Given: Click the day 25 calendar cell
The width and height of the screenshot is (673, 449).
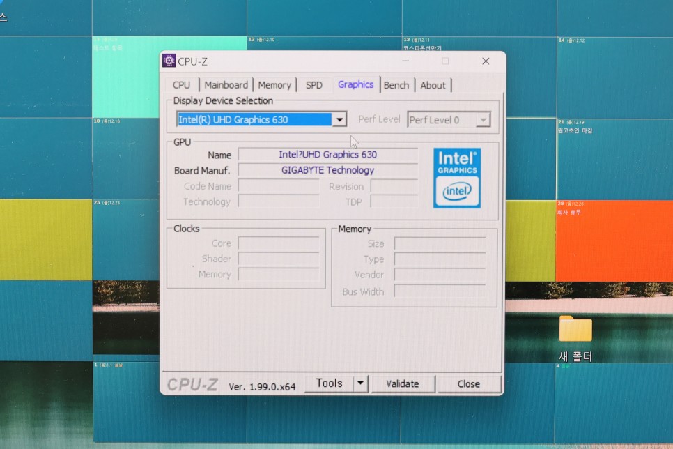Looking at the screenshot, I should [x=126, y=240].
